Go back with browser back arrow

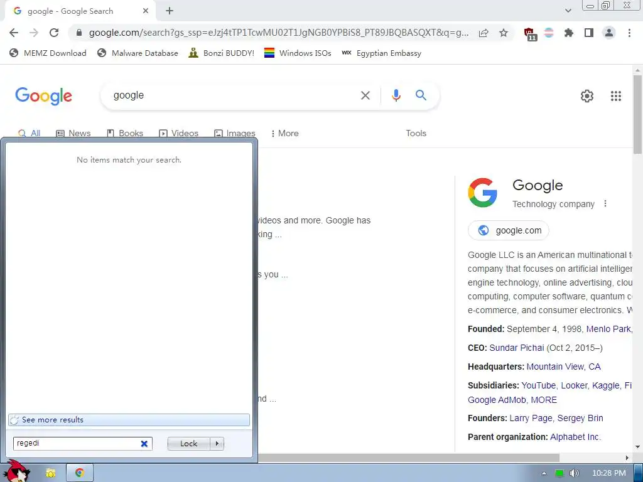[14, 33]
